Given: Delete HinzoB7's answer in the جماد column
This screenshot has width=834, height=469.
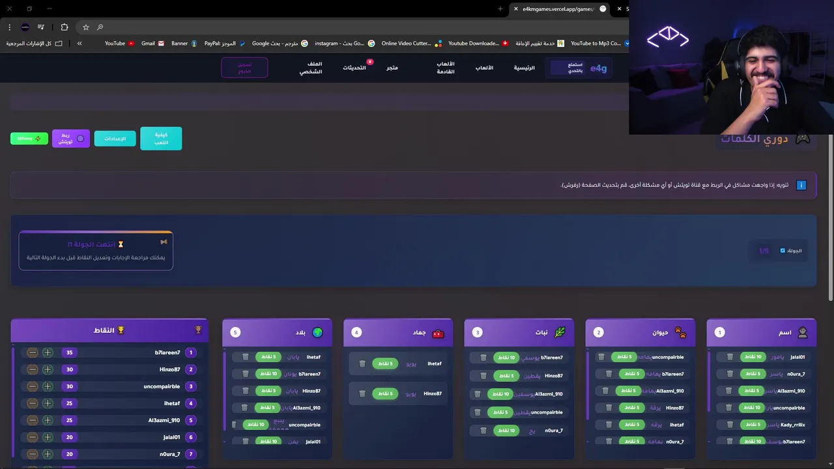Looking at the screenshot, I should (x=362, y=393).
